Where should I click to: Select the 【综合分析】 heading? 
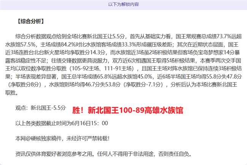tap(30, 21)
